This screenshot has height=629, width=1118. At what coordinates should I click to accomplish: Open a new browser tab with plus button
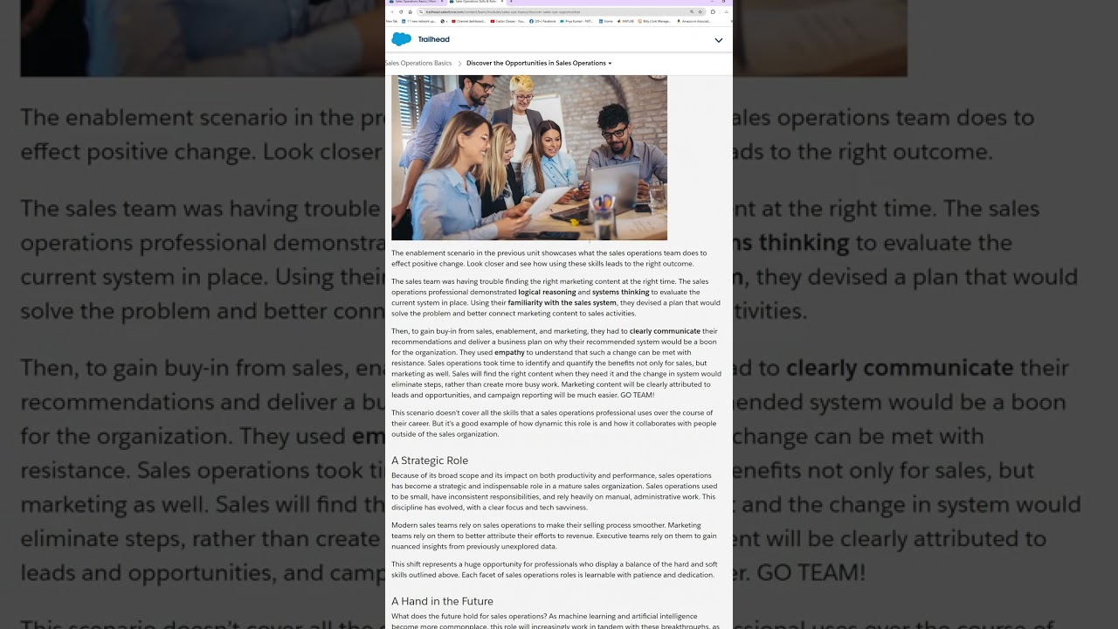(x=511, y=3)
